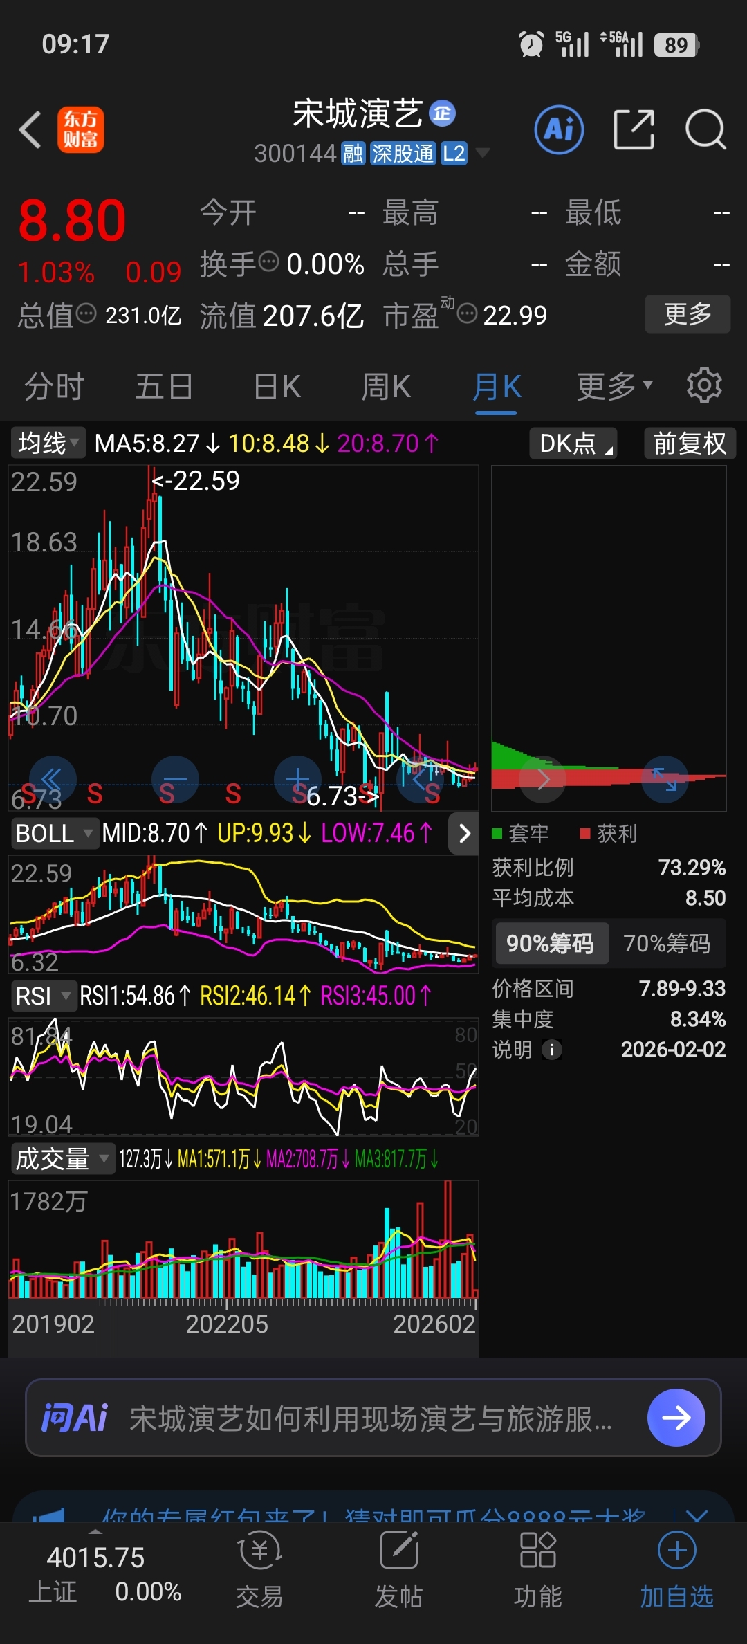The height and width of the screenshot is (1644, 747).
Task: Tap the 8.80 current price
Action: [x=73, y=220]
